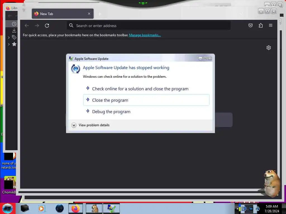This screenshot has height=214, width=286.
Task: Focus the Search or enter address field
Action: (149, 26)
